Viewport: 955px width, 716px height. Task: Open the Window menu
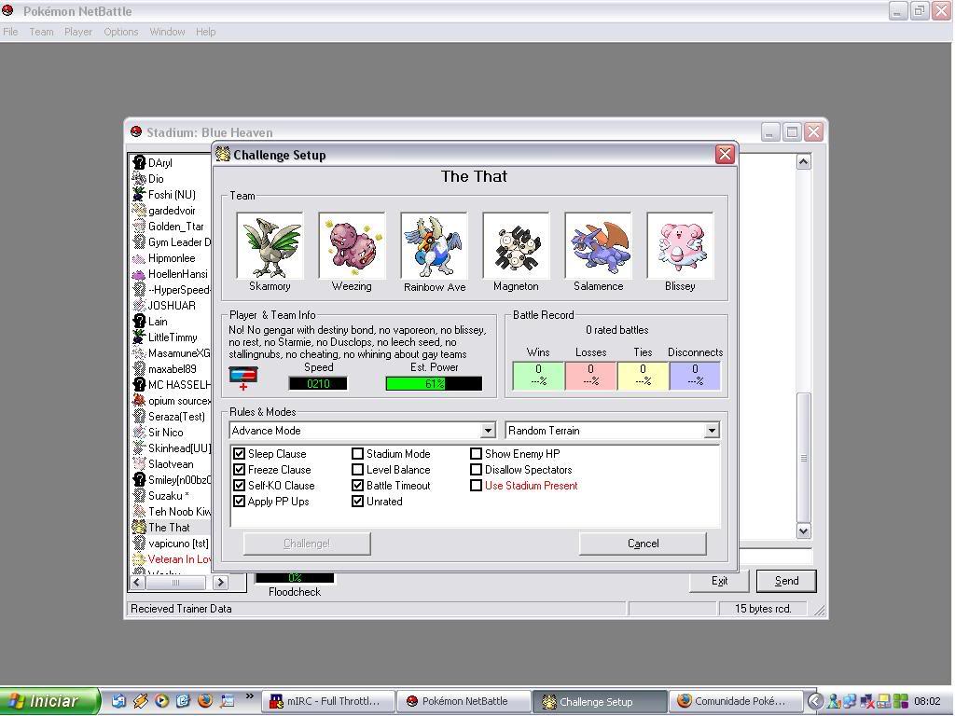[x=168, y=32]
